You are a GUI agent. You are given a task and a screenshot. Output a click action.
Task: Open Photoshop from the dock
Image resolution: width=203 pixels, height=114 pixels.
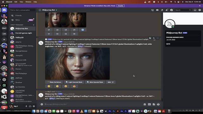pos(114,111)
